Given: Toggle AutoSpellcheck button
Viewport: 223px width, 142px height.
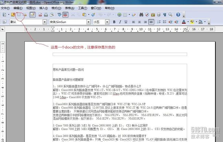Looking at the screenshot, I should click(x=65, y=15).
